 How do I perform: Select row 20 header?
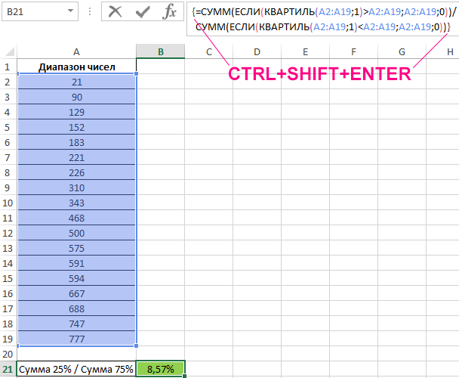pos(8,353)
